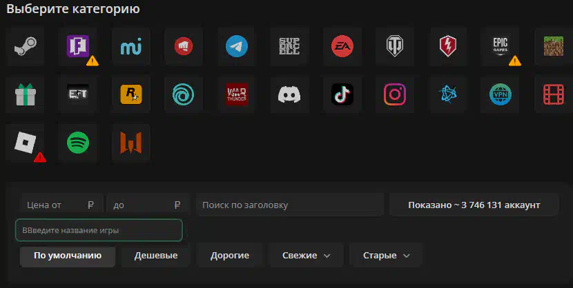Select the War Thunder category
The width and height of the screenshot is (573, 288).
click(x=236, y=94)
